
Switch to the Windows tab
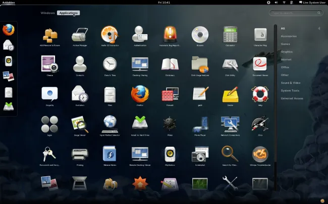(47, 13)
